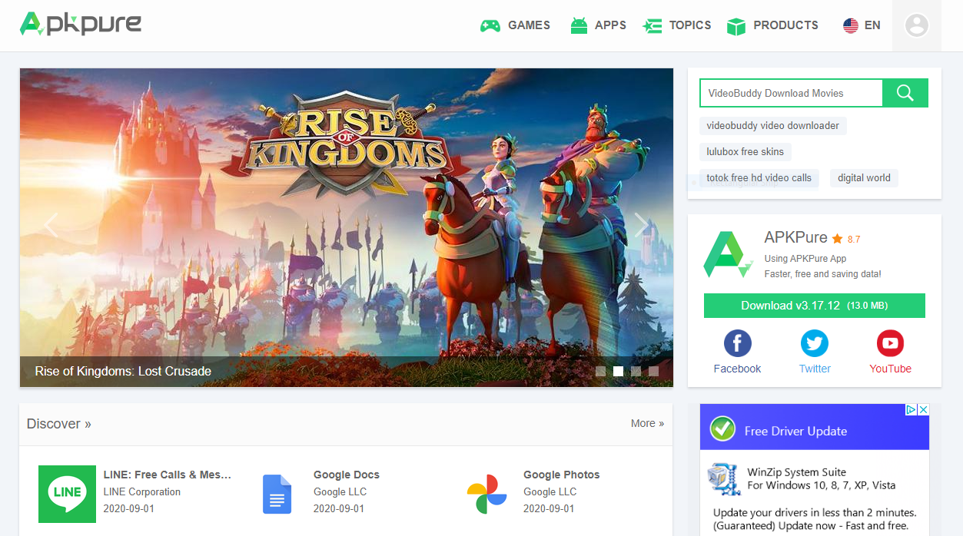The image size is (963, 536).
Task: Click the 8.7 star rating next to APKPure
Action: click(x=846, y=239)
